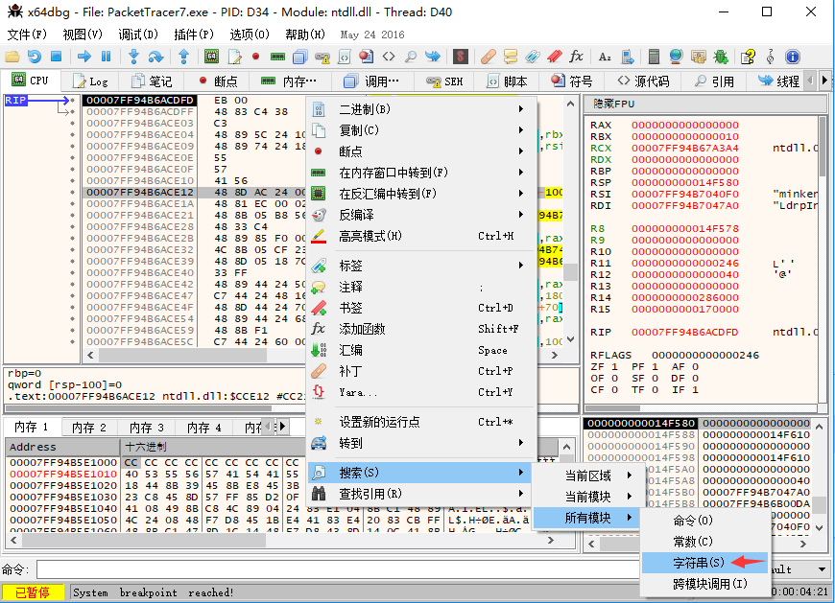Click the 隐藏FPU button
Screen dimensions: 835x603
[614, 104]
